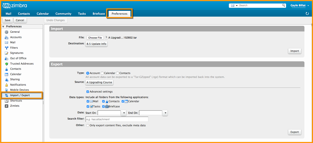Click the refresh icon at top right
The image size is (313, 143).
coord(307,14)
